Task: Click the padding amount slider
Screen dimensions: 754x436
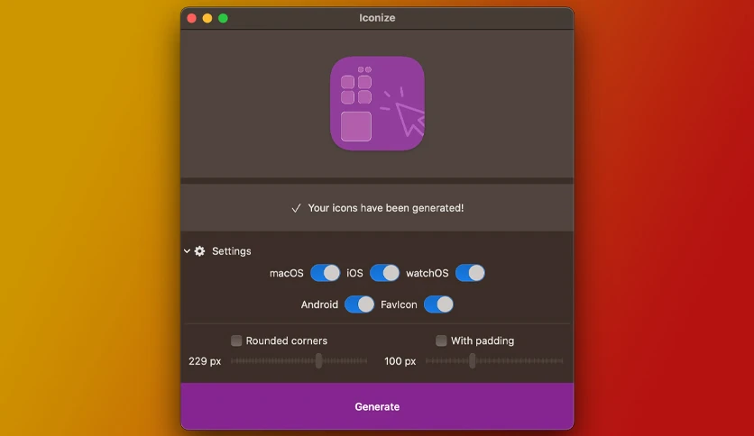Action: click(x=494, y=360)
